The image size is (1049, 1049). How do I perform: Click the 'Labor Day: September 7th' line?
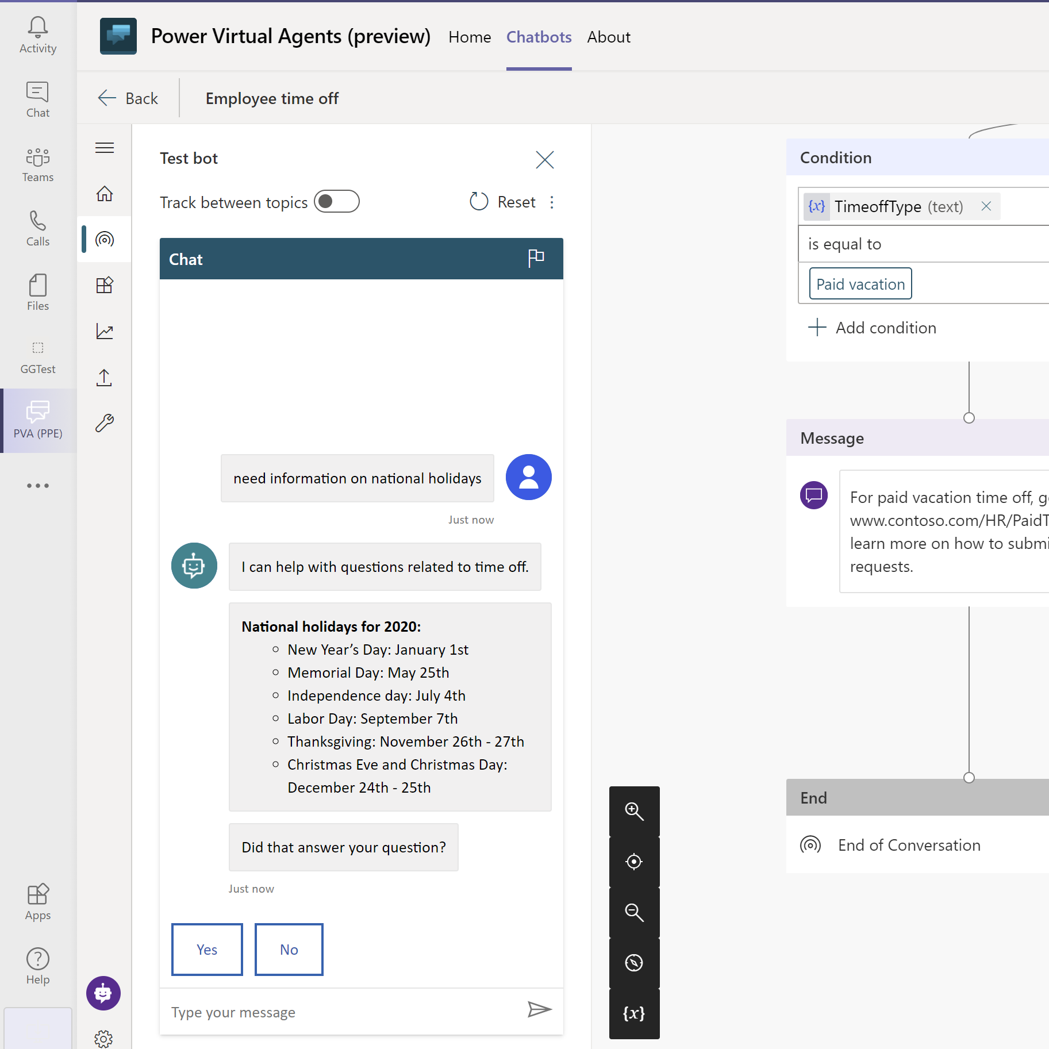372,718
